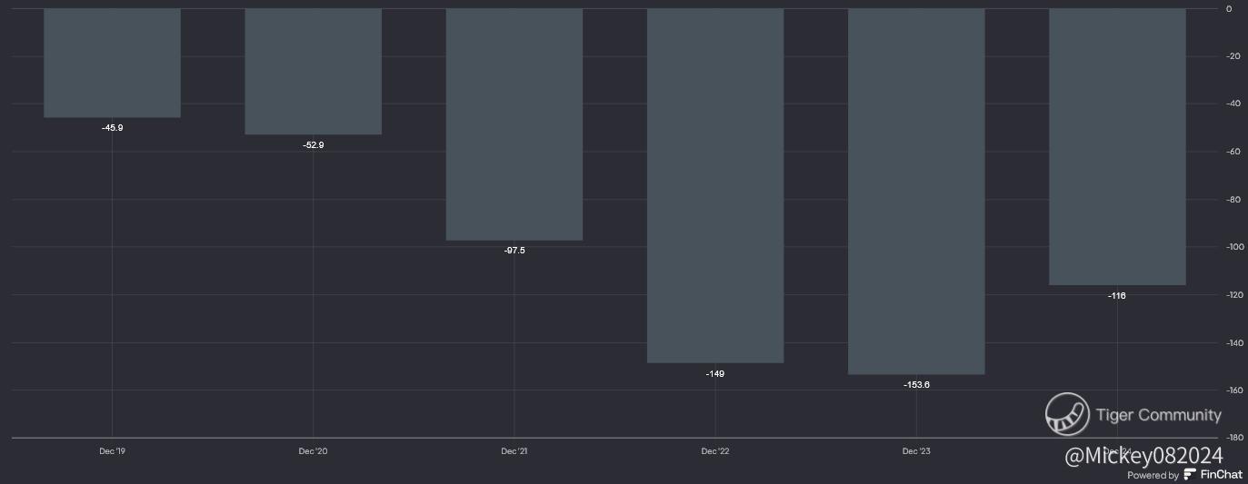Image resolution: width=1248 pixels, height=484 pixels.
Task: Click the -149 data label
Action: click(715, 374)
